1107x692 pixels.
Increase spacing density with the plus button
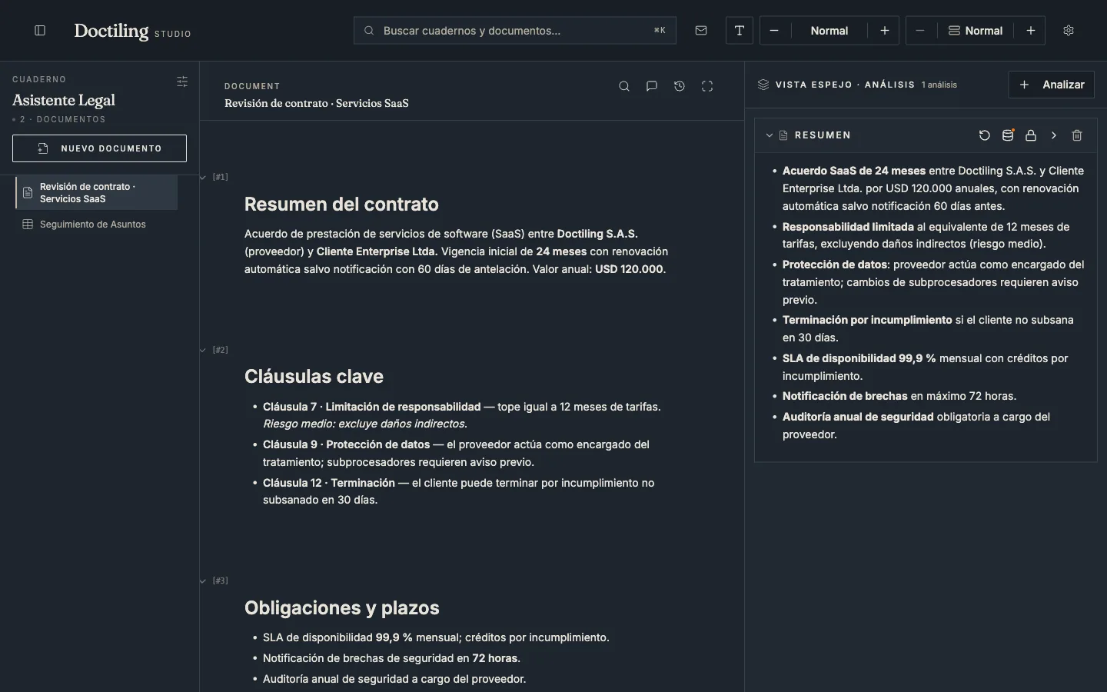point(1031,31)
